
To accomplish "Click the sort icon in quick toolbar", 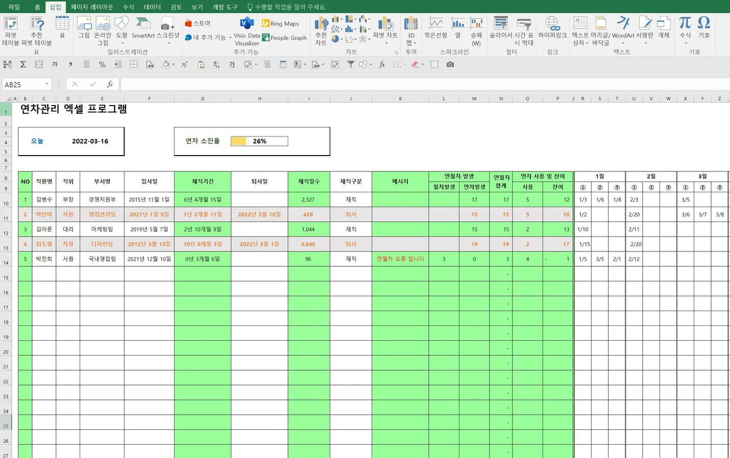I will tap(216, 64).
